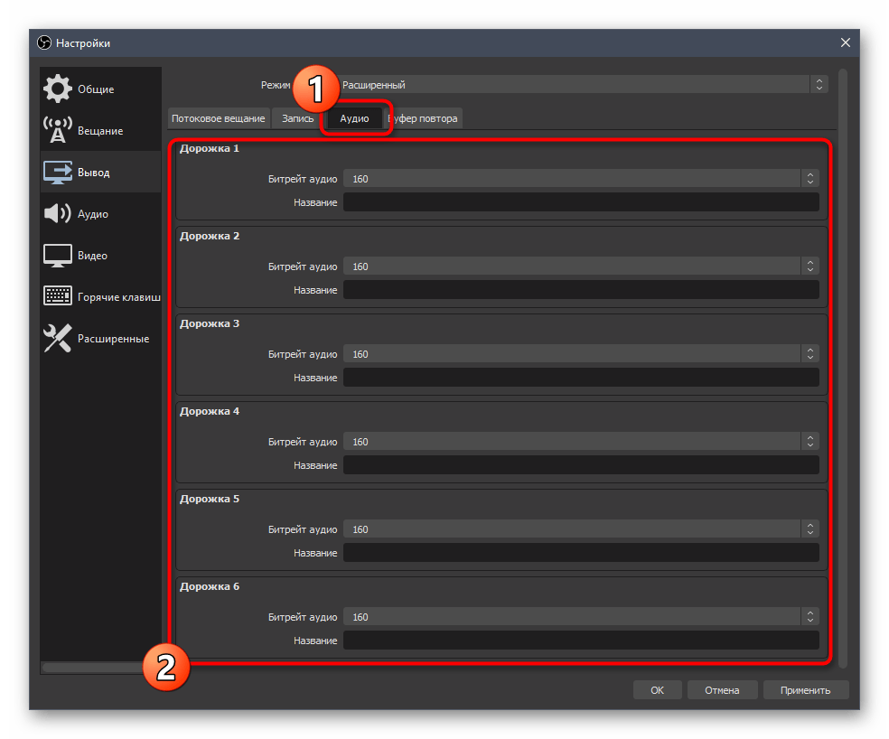
Task: Open Дорожка 1 audio bitrate dropdown
Action: (x=580, y=179)
